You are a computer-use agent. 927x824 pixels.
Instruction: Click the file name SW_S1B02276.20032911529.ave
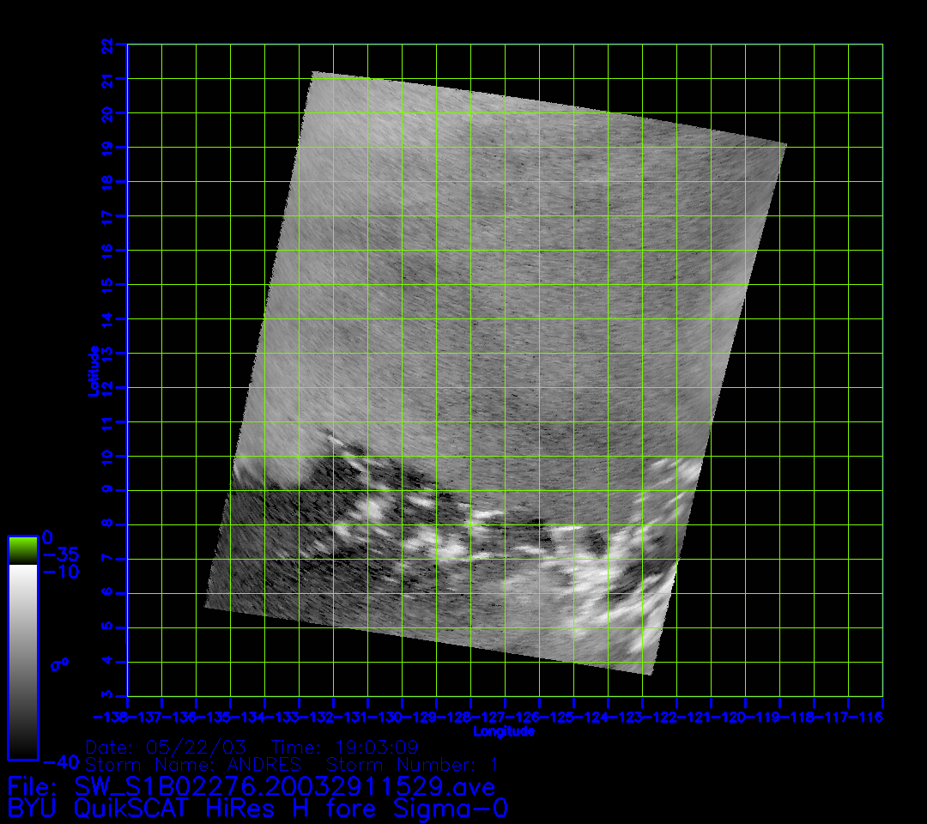pyautogui.click(x=251, y=786)
